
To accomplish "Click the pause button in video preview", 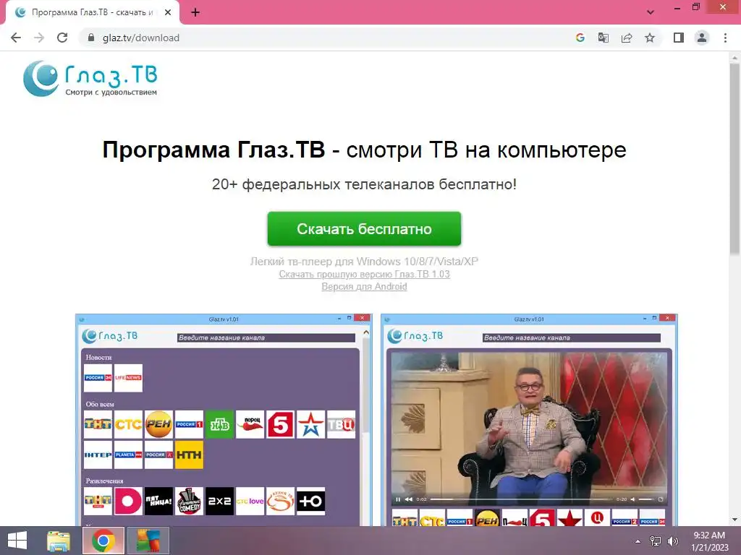I will click(x=398, y=499).
